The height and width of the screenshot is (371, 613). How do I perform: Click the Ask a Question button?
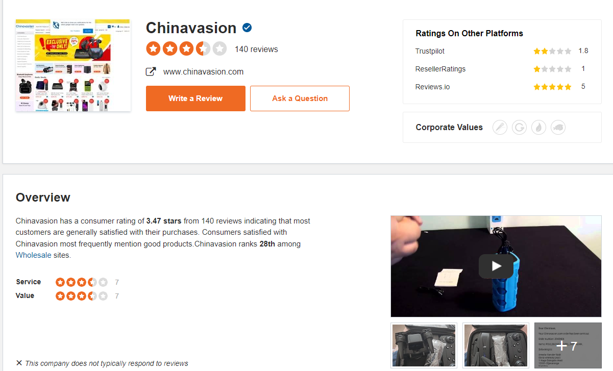point(300,98)
